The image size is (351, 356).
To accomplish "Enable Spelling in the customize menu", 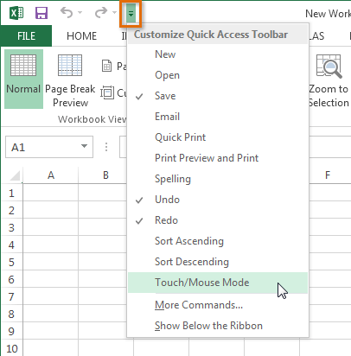I will [x=218, y=179].
